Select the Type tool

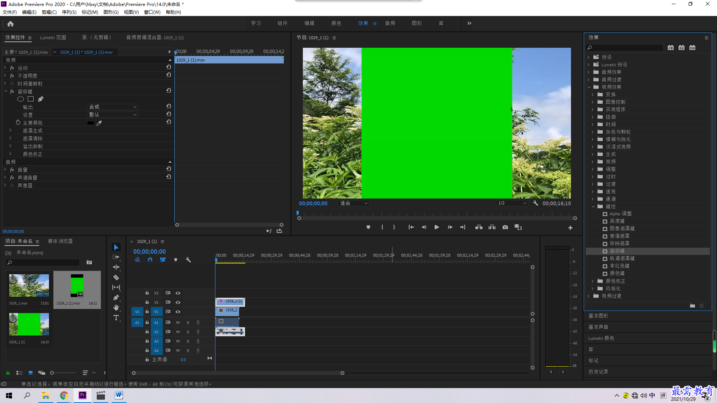(x=116, y=318)
